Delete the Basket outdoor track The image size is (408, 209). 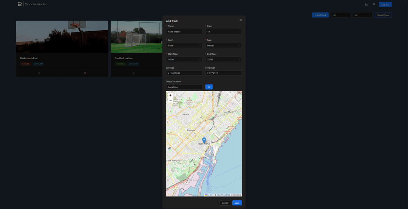click(85, 73)
